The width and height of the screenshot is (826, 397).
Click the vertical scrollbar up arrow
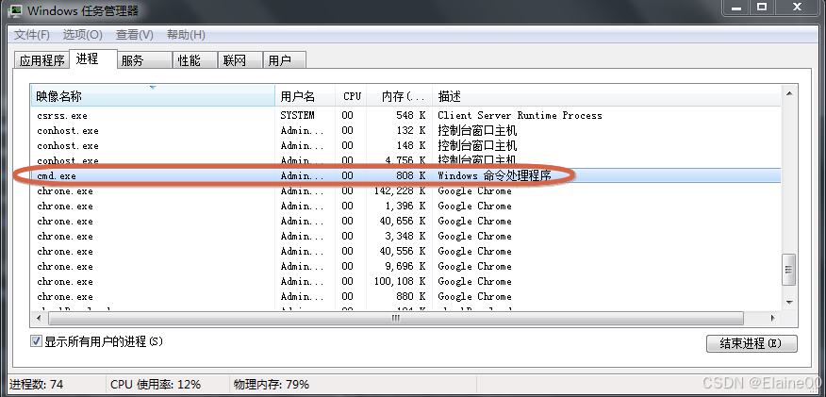(789, 92)
